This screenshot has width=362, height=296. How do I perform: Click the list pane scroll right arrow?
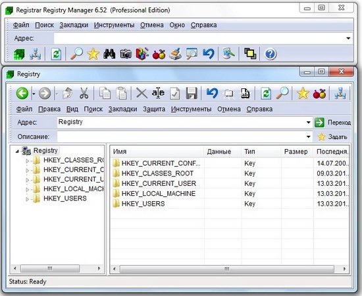(344, 269)
